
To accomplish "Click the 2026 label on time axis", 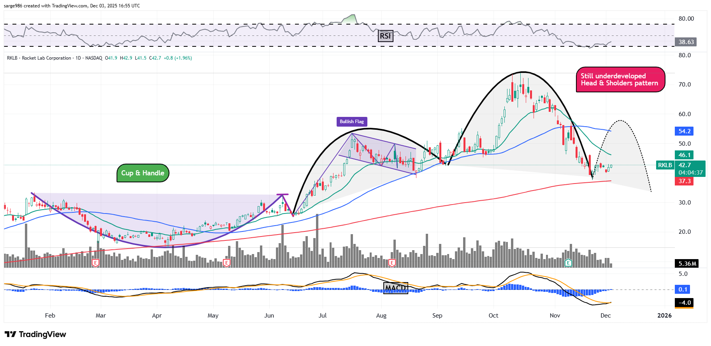I will tap(664, 316).
